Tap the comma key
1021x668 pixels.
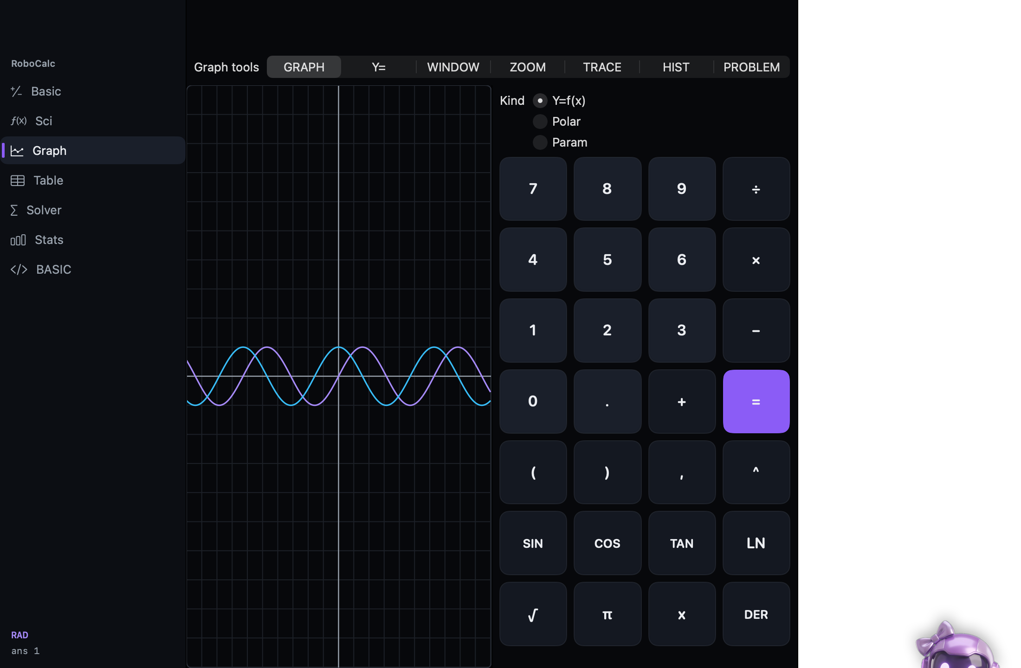tap(682, 472)
